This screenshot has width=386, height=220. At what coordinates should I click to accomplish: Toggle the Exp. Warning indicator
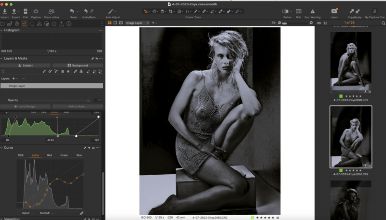pyautogui.click(x=312, y=11)
